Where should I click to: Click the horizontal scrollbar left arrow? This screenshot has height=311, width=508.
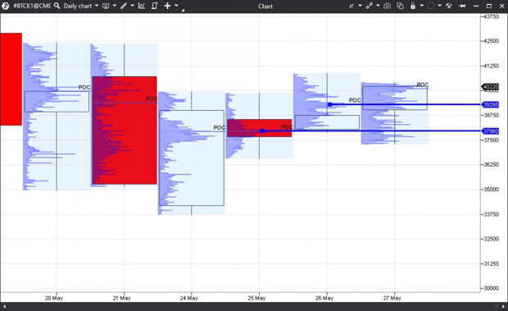pos(4,306)
